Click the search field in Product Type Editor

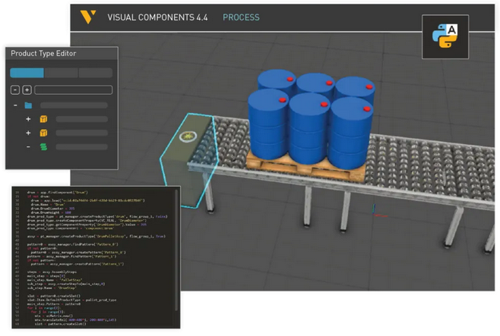[x=73, y=90]
